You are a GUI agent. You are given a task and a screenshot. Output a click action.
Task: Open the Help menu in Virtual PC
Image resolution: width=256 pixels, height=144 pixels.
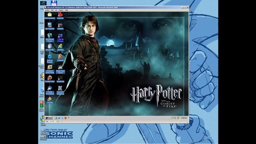coord(66,10)
